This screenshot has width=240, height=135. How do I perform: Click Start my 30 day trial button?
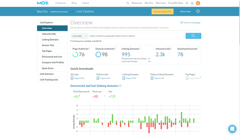tap(162, 11)
